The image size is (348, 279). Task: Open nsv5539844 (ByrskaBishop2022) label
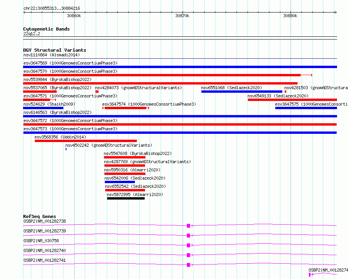(x=57, y=79)
